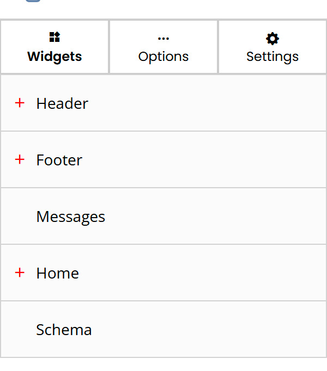Click the Settings gear icon
Screen dimensions: 327x371
(272, 38)
